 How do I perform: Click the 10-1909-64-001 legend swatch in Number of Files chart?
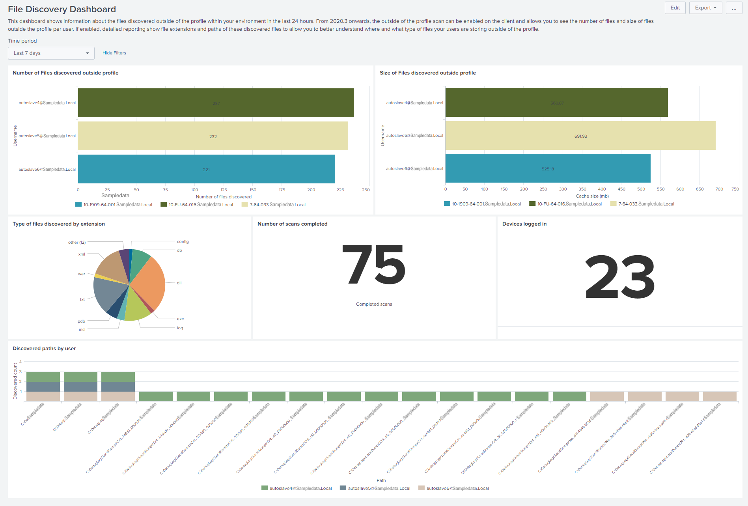pos(78,205)
